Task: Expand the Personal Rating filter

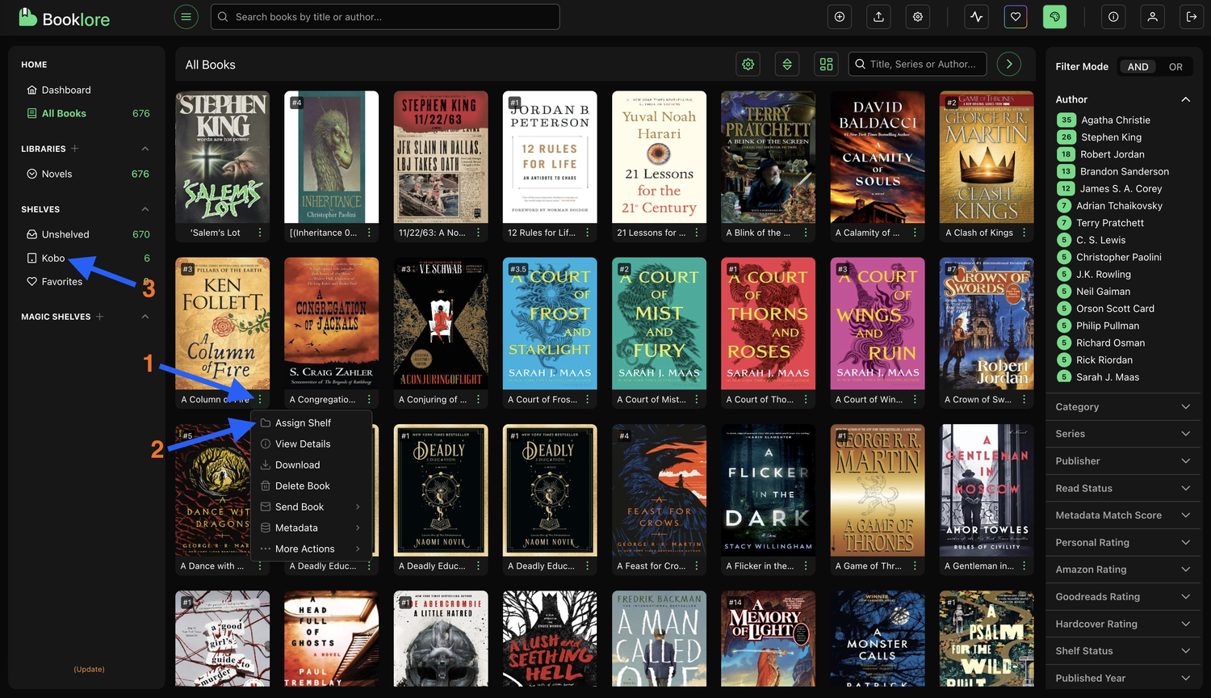Action: (1123, 542)
